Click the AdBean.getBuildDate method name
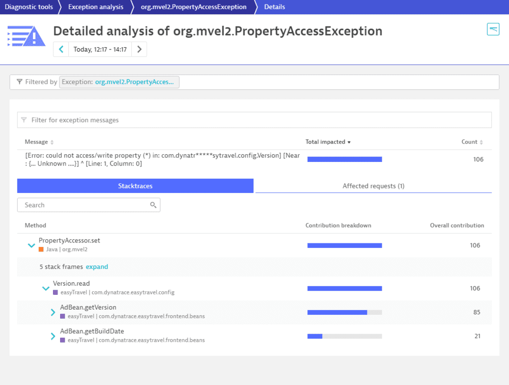This screenshot has height=385, width=509. (92, 331)
